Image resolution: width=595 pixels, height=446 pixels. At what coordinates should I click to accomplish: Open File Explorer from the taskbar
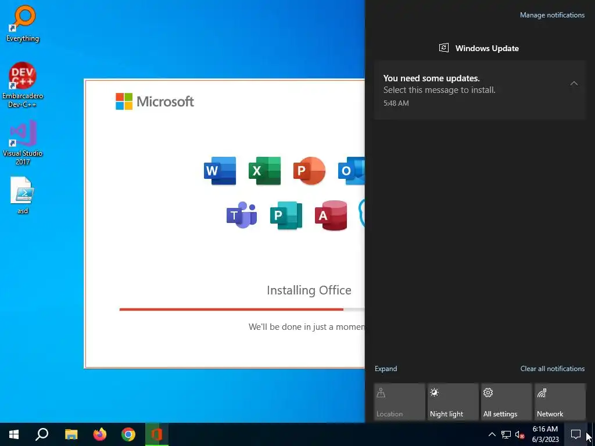click(71, 434)
